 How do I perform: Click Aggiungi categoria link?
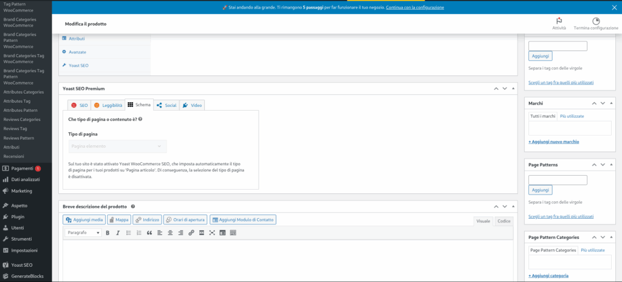point(549,276)
